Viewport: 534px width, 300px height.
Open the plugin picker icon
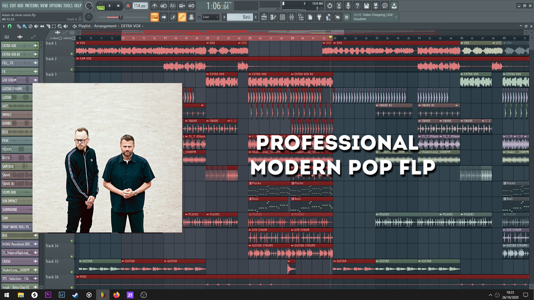click(x=319, y=17)
